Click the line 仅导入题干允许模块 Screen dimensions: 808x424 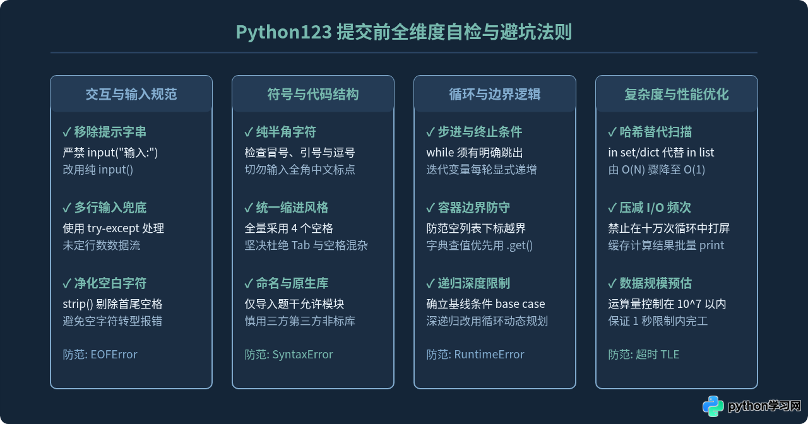[x=294, y=303]
